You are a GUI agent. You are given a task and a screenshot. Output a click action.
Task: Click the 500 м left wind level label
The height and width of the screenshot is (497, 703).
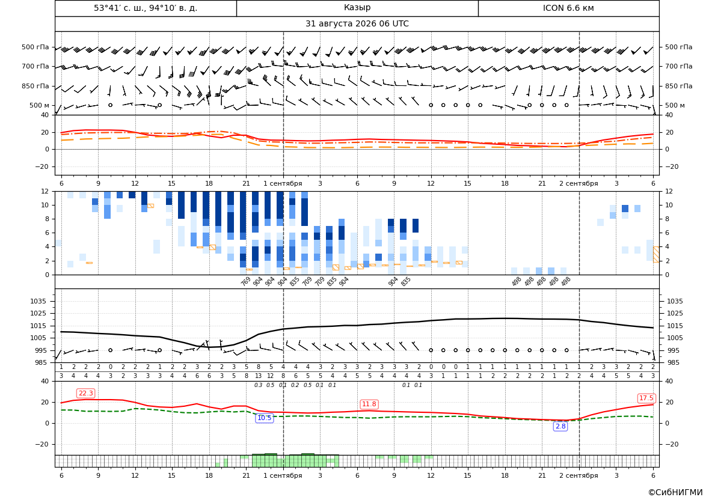(x=40, y=105)
